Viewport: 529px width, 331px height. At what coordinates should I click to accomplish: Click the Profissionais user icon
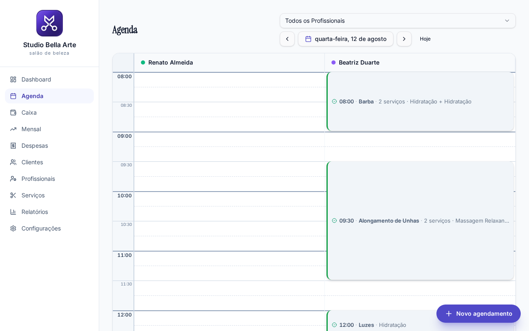click(13, 179)
